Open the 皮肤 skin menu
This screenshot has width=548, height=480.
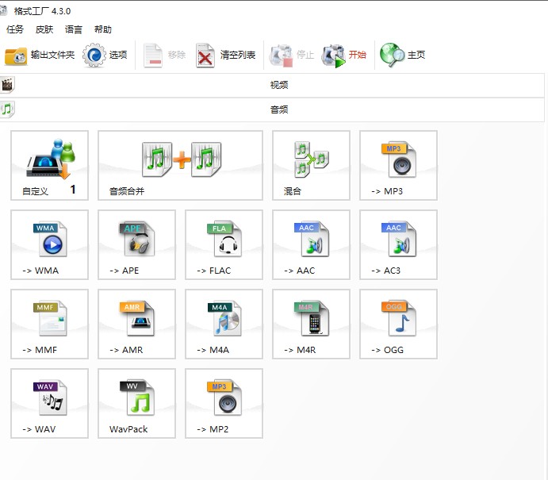[x=44, y=29]
